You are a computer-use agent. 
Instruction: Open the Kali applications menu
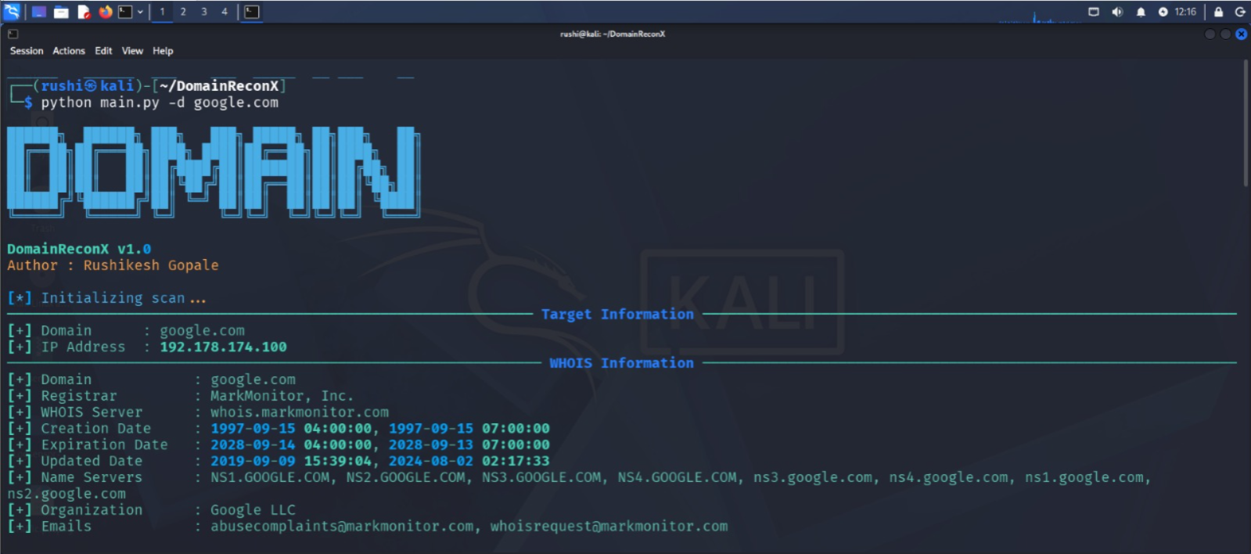click(x=12, y=11)
